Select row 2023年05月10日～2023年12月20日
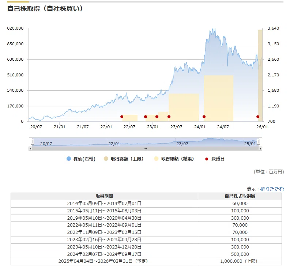Image resolution: width=290 pixels, height=269 pixels. click(146, 247)
